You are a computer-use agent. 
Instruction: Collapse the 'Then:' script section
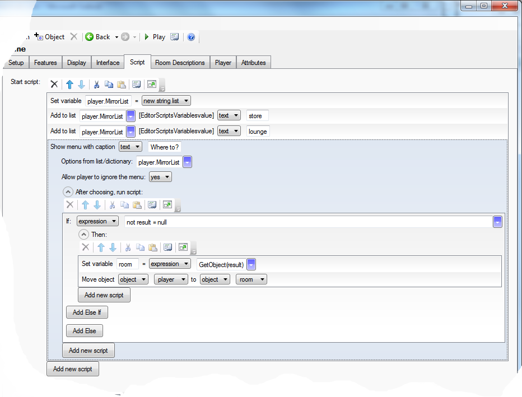point(83,235)
